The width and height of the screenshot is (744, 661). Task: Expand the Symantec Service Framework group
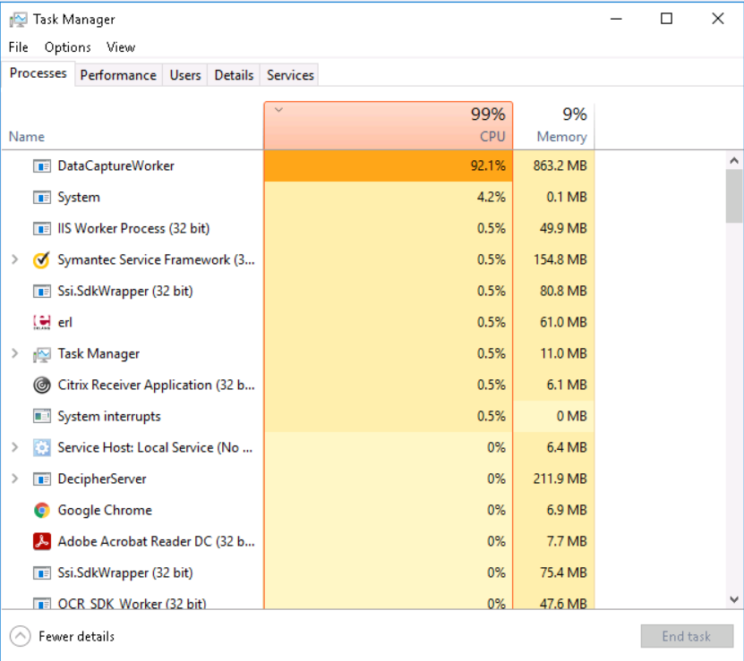coord(14,260)
